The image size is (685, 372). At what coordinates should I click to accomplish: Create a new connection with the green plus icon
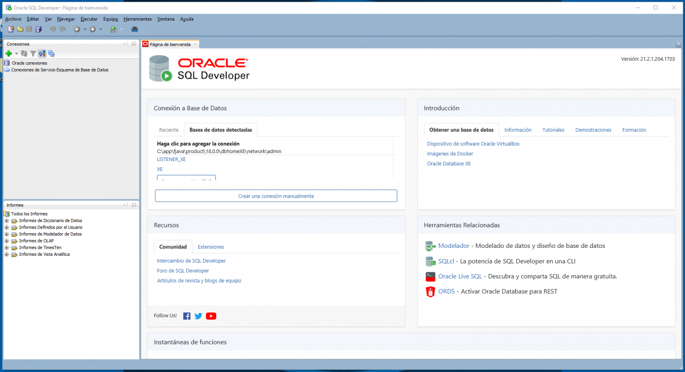pyautogui.click(x=9, y=53)
